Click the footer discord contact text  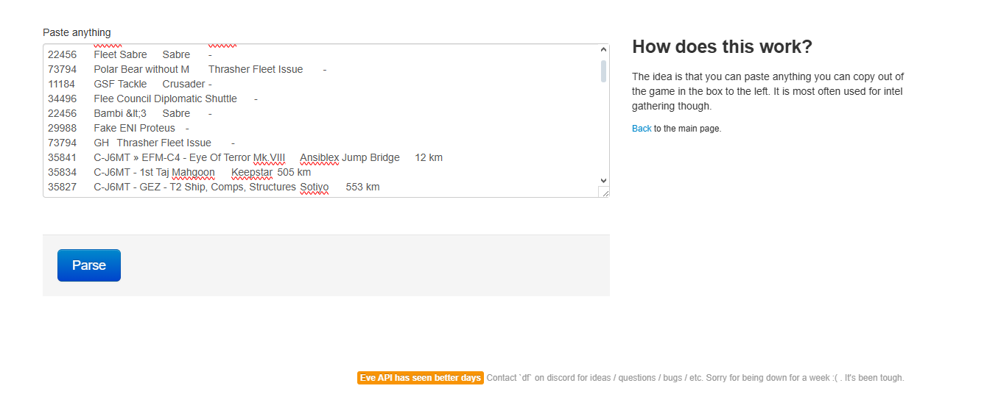tap(695, 378)
